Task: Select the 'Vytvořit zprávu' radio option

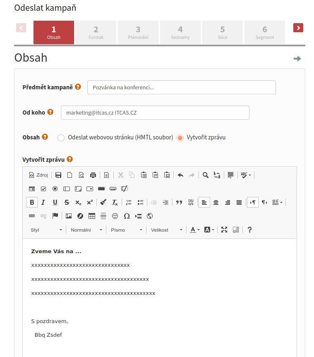Action: pyautogui.click(x=180, y=138)
